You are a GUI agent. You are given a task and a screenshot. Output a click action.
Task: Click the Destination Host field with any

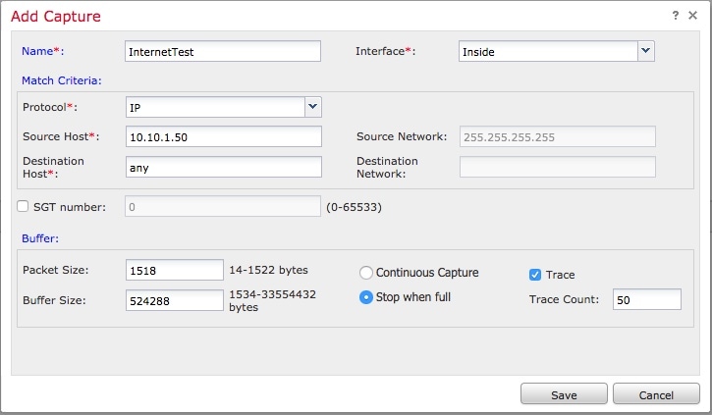click(223, 168)
